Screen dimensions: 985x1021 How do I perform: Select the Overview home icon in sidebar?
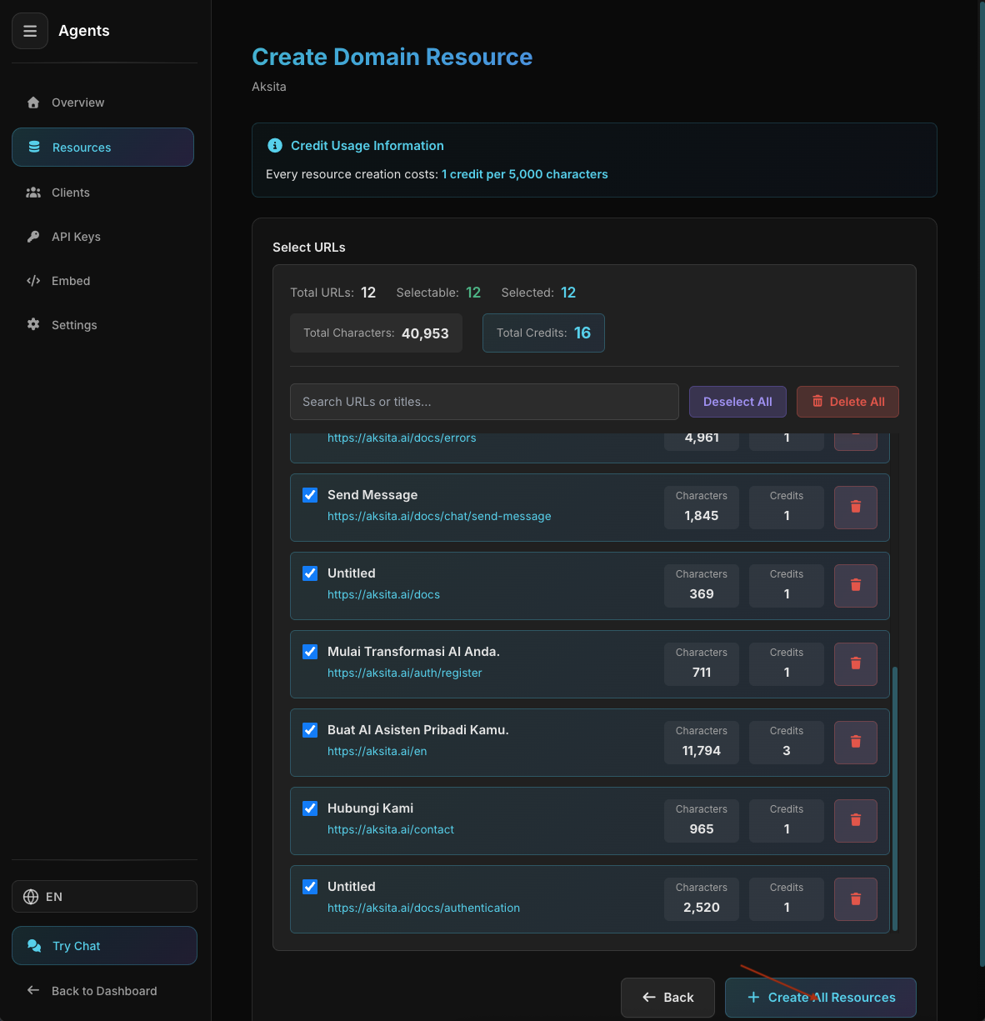pos(33,102)
